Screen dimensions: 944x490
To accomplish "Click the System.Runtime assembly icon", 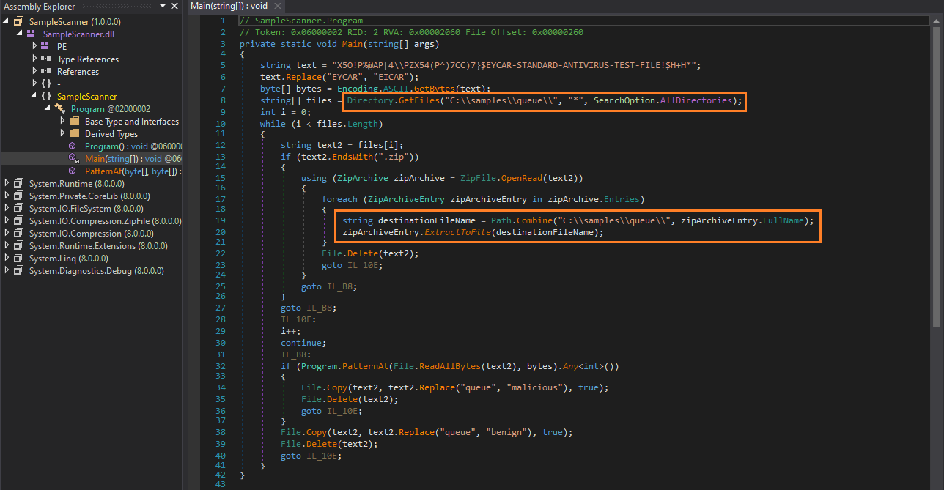I will pyautogui.click(x=19, y=184).
